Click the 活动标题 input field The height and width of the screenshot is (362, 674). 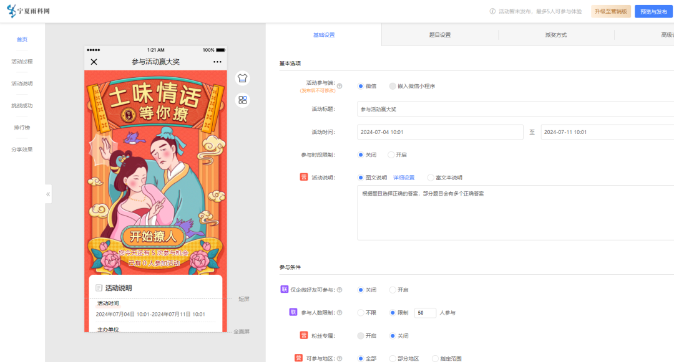[x=515, y=109]
